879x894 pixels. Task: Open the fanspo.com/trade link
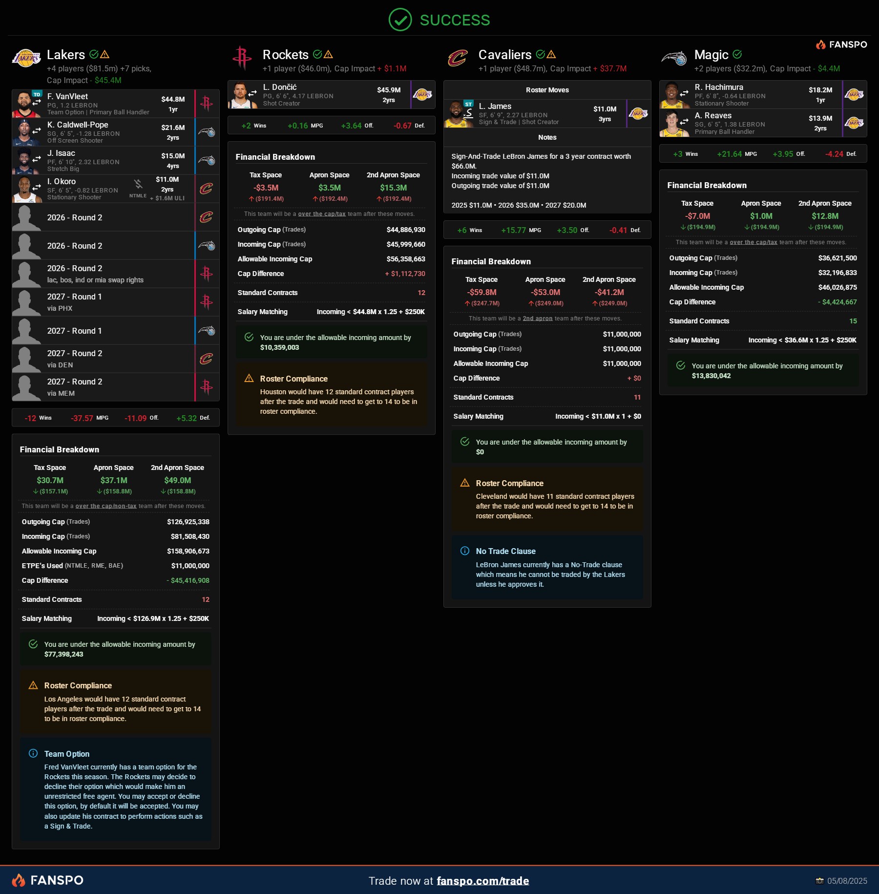click(x=482, y=881)
